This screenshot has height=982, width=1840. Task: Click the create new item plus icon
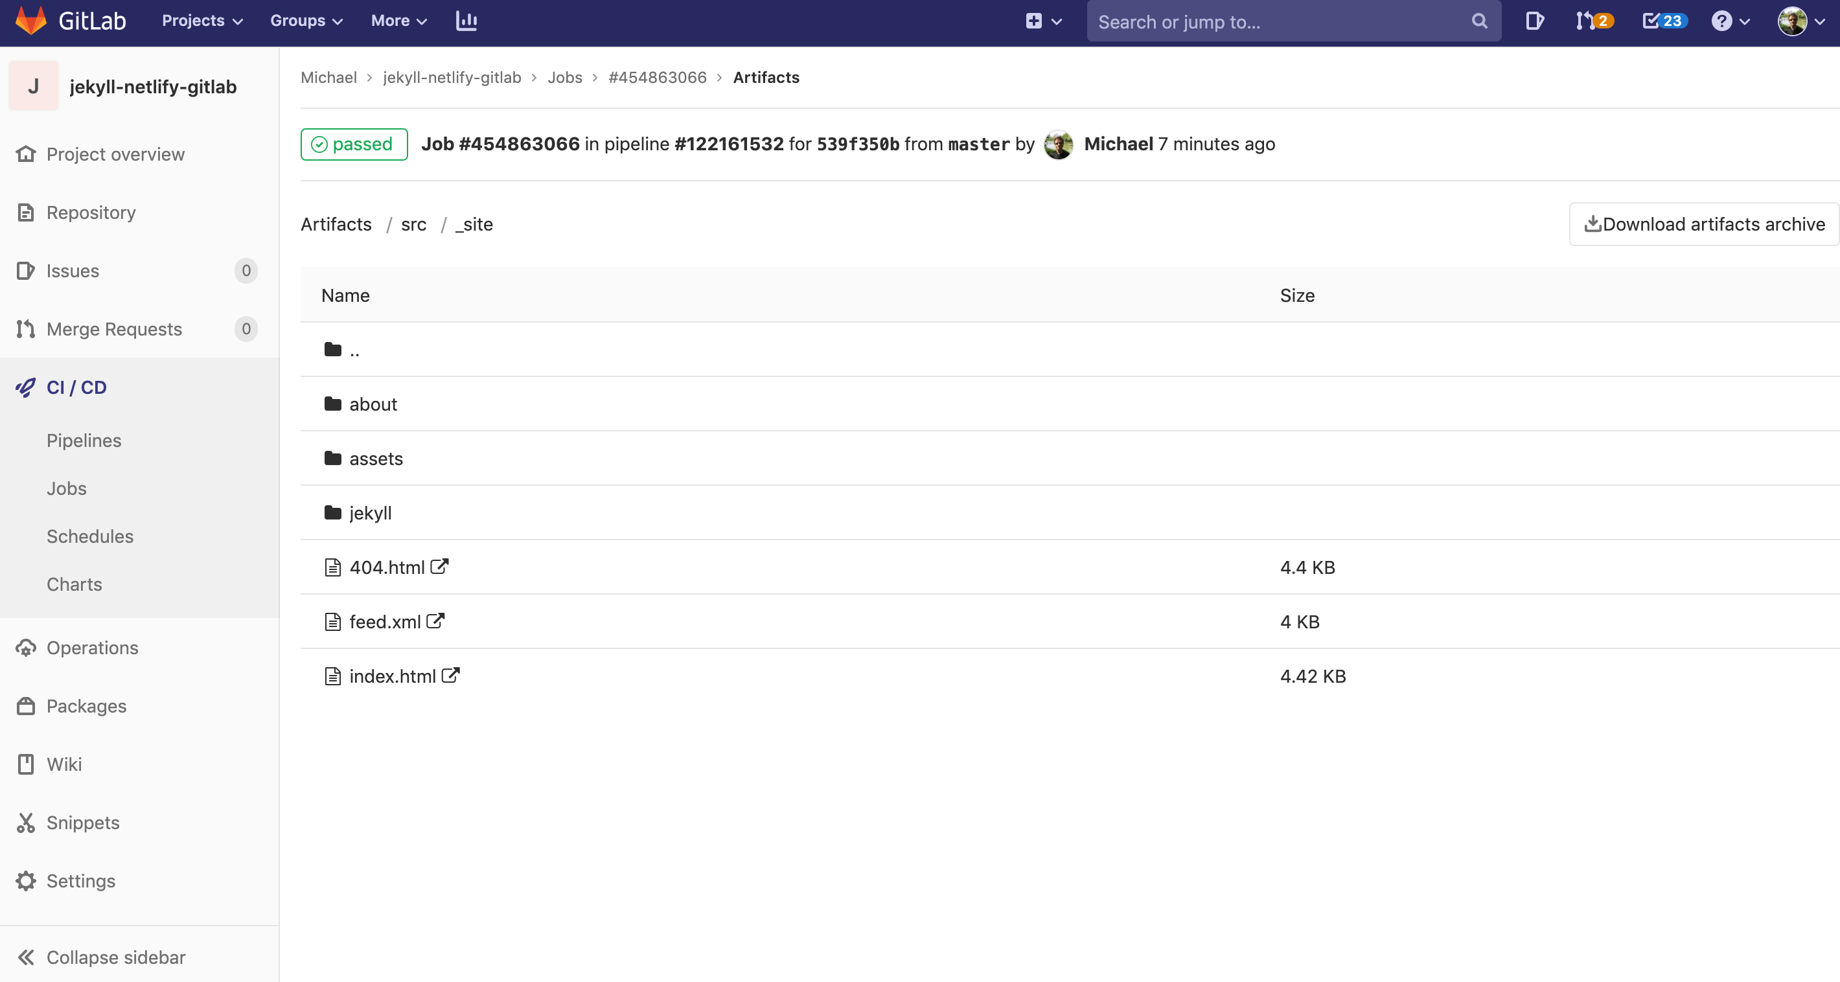point(1033,21)
